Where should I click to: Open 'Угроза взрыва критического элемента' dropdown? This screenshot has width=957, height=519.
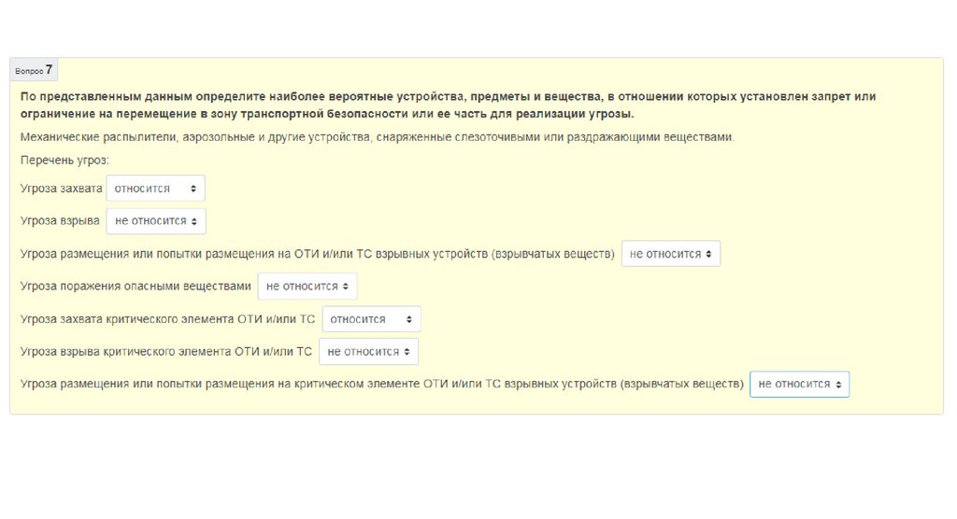[x=368, y=352]
